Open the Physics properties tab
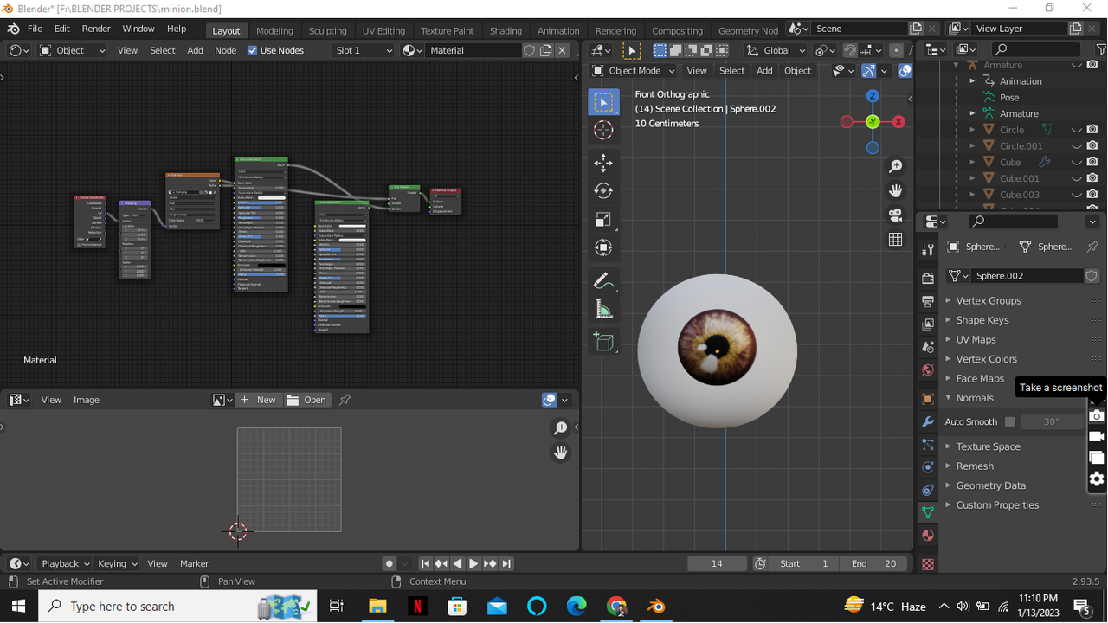The width and height of the screenshot is (1108, 623). [x=928, y=467]
